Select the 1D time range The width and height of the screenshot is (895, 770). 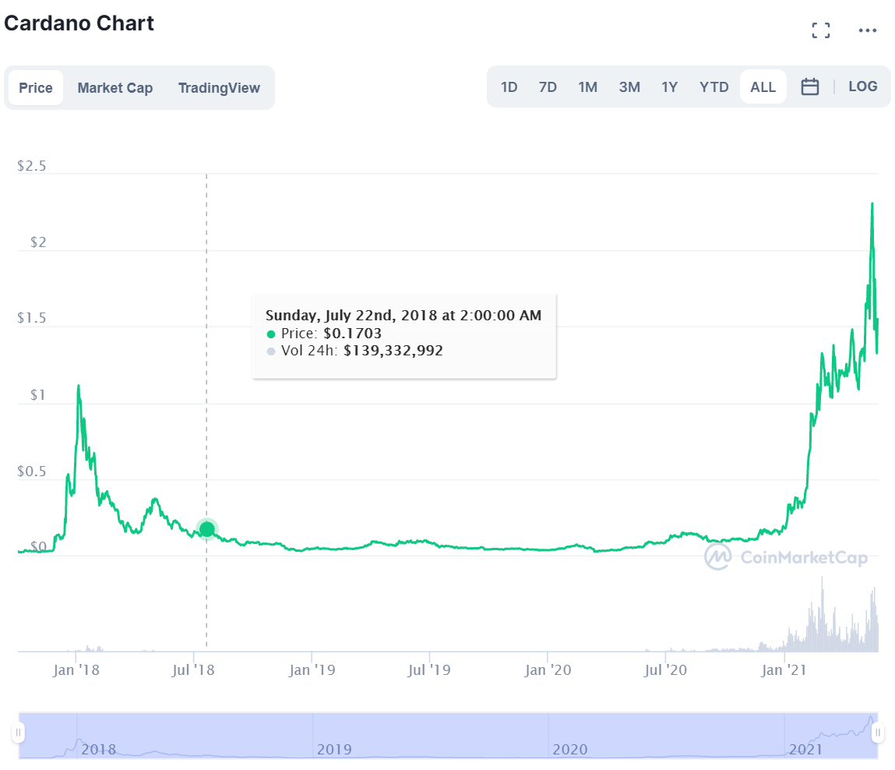pyautogui.click(x=509, y=87)
